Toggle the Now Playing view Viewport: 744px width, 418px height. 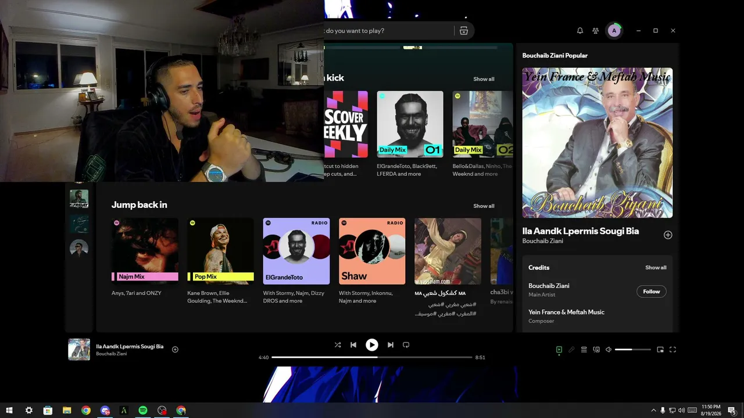point(559,349)
